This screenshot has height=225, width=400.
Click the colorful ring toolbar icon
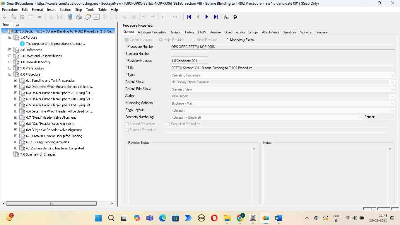pyautogui.click(x=88, y=17)
